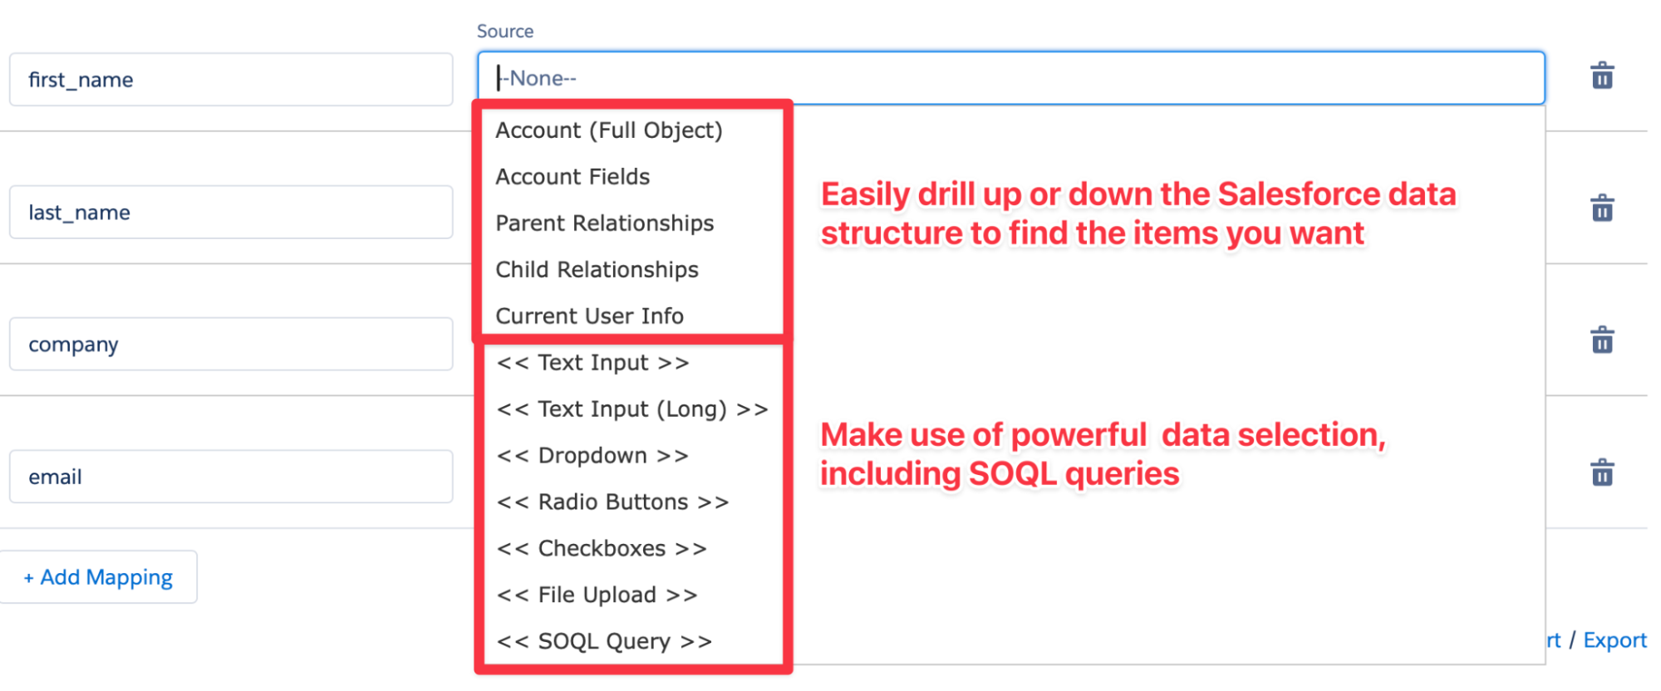Select << Checkboxes >> source type
This screenshot has width=1661, height=691.
[x=602, y=549]
